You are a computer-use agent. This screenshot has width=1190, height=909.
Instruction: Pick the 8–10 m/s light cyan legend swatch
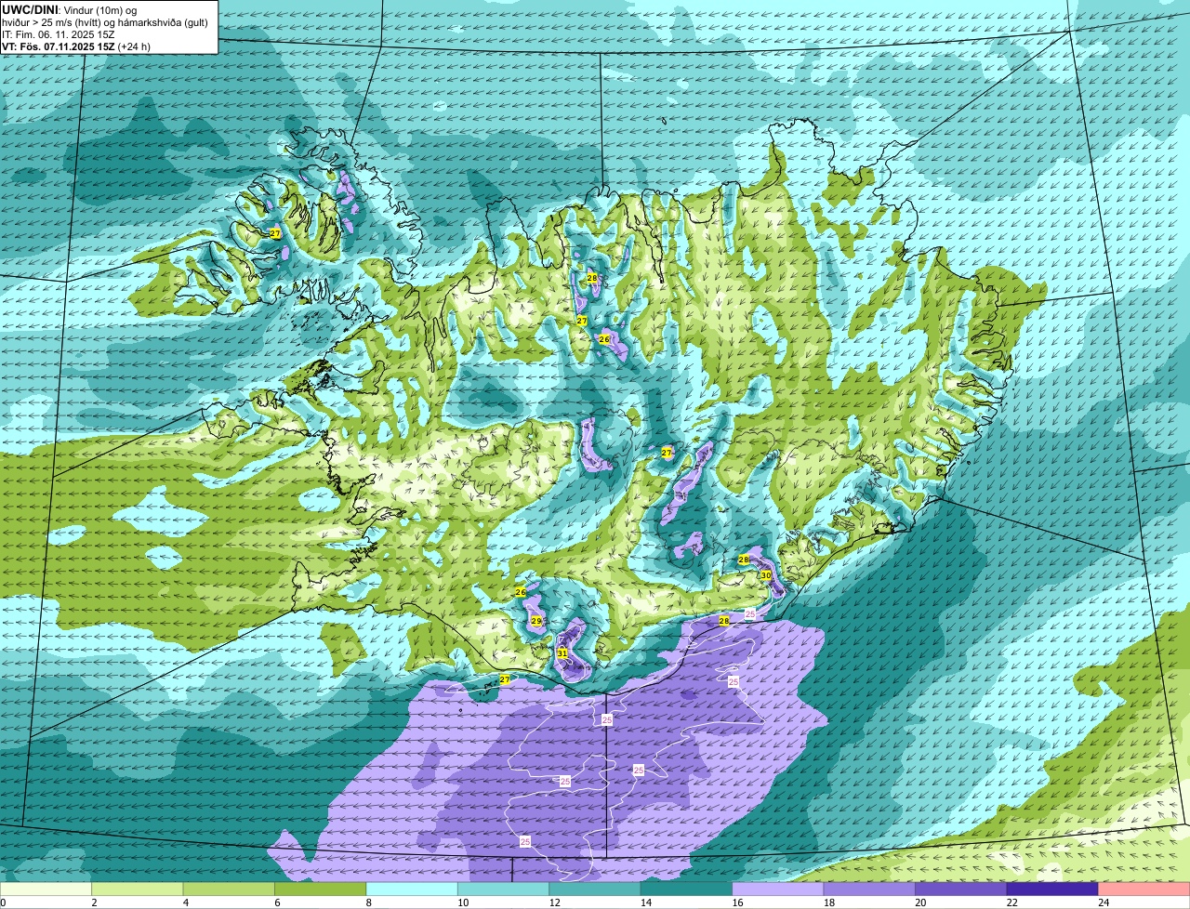pyautogui.click(x=412, y=889)
